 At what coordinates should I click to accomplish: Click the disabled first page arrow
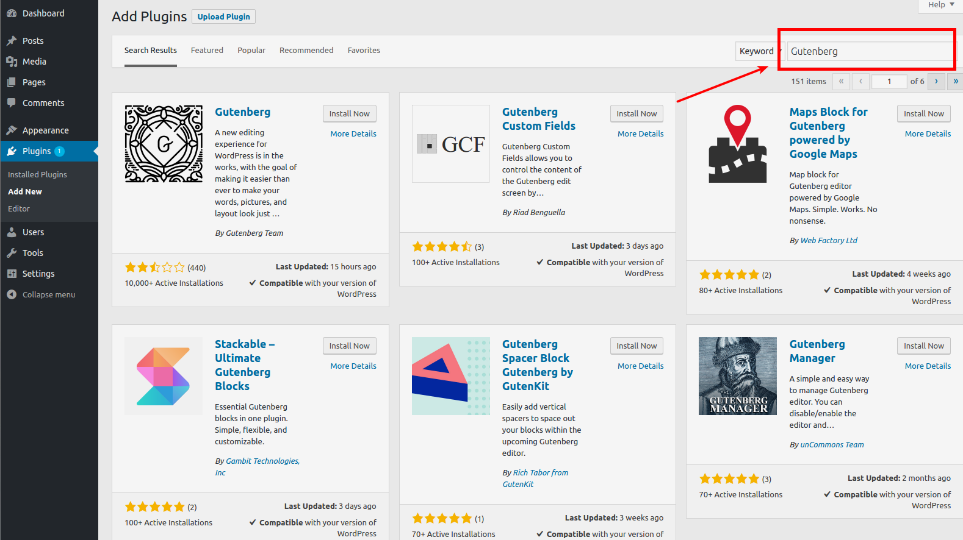841,81
